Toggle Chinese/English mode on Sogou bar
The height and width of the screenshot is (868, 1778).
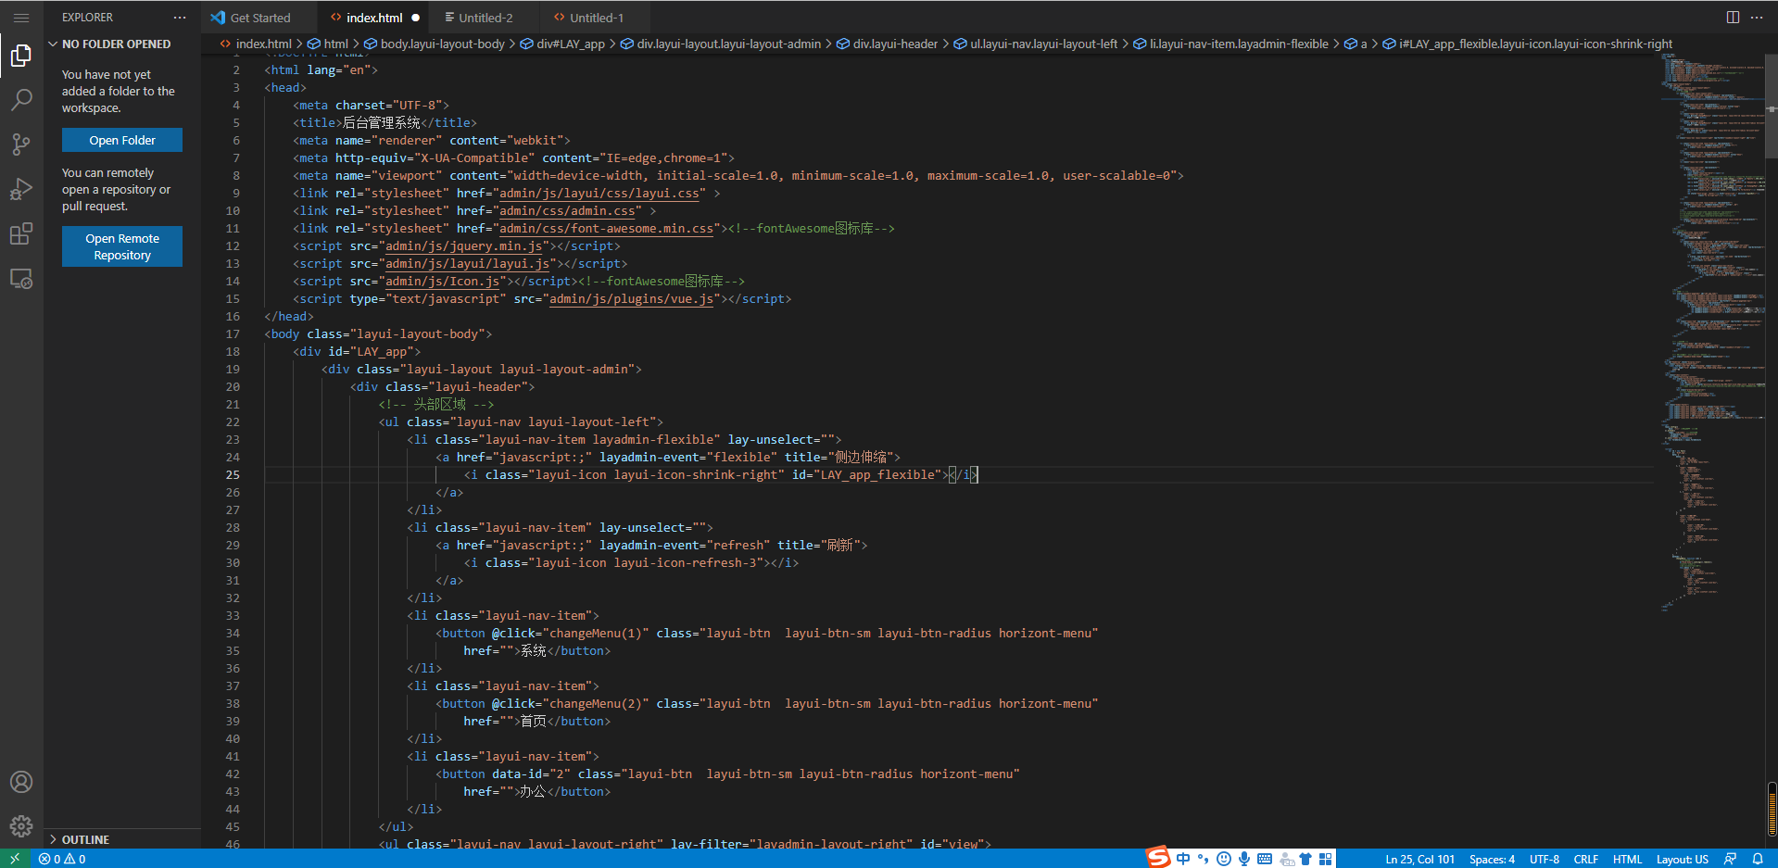click(x=1183, y=859)
